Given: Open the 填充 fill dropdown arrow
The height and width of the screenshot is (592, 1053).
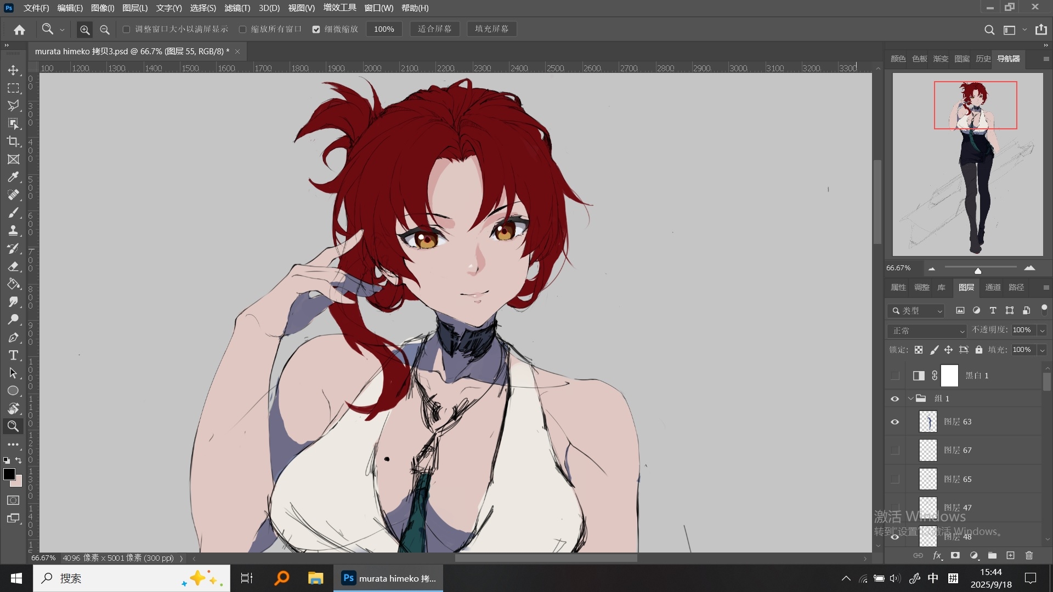Looking at the screenshot, I should [1042, 350].
